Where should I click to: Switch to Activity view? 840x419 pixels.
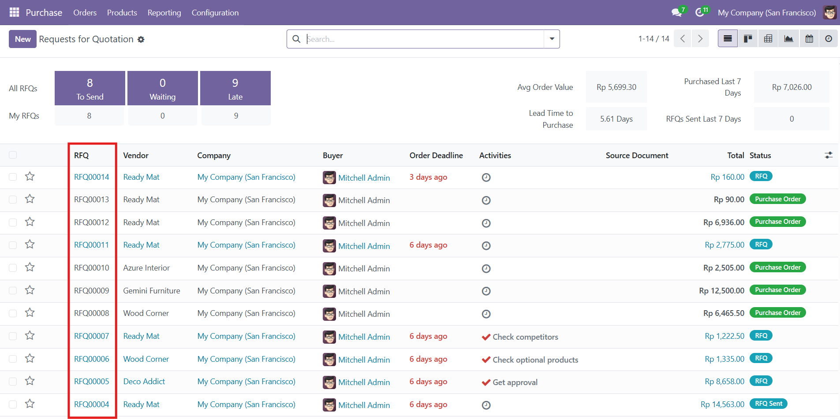coord(829,39)
